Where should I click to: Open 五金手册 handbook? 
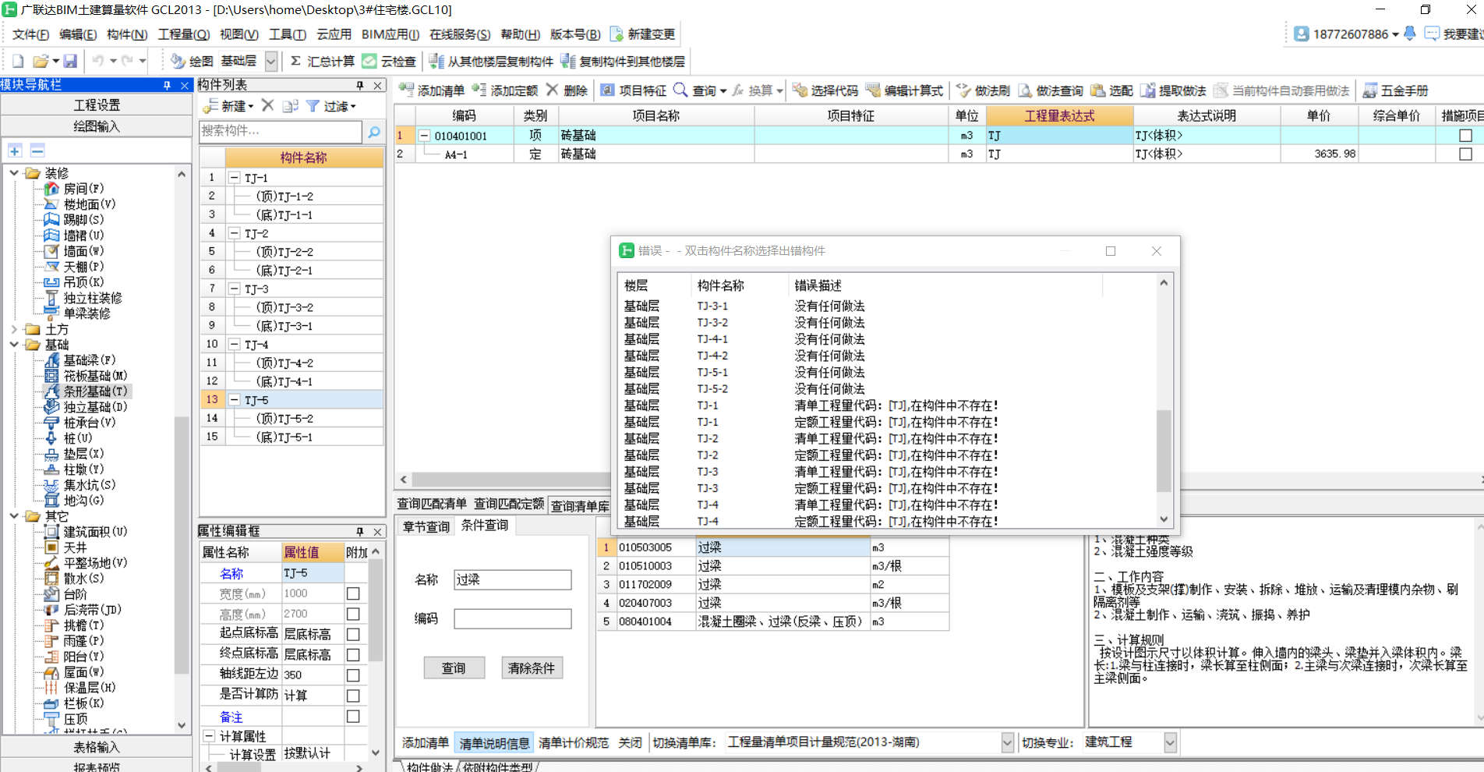point(1395,90)
